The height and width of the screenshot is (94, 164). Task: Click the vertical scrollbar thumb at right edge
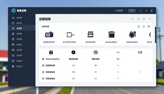pos(156,35)
